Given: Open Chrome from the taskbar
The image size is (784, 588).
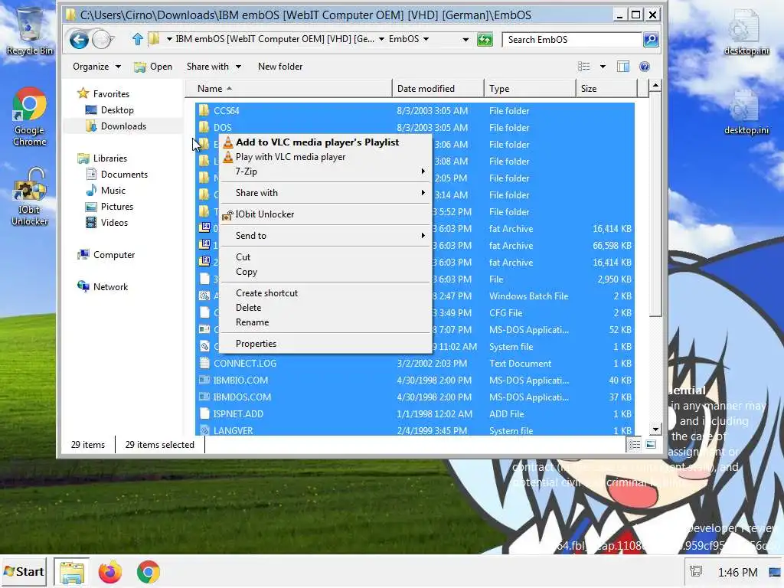Looking at the screenshot, I should (x=149, y=572).
